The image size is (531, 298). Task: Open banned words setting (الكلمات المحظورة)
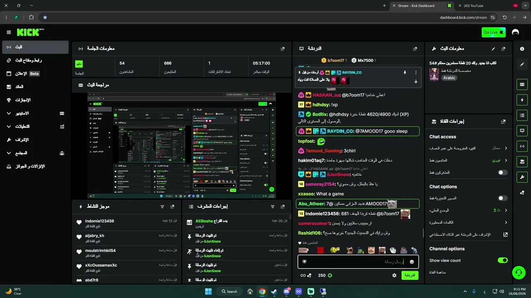(x=468, y=222)
